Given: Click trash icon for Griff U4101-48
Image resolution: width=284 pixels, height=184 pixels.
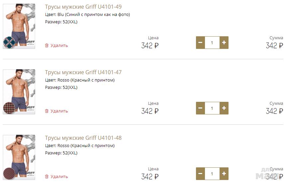Looking at the screenshot, I should click(47, 177).
